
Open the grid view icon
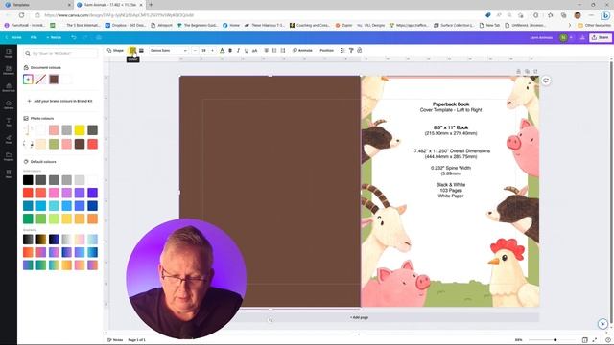click(x=584, y=340)
